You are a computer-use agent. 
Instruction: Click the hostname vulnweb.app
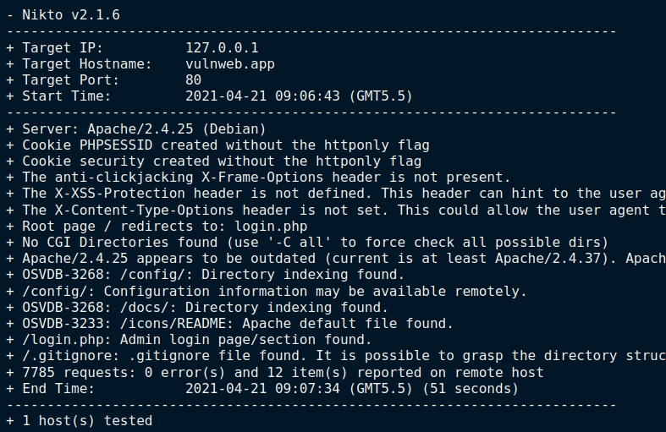point(230,63)
